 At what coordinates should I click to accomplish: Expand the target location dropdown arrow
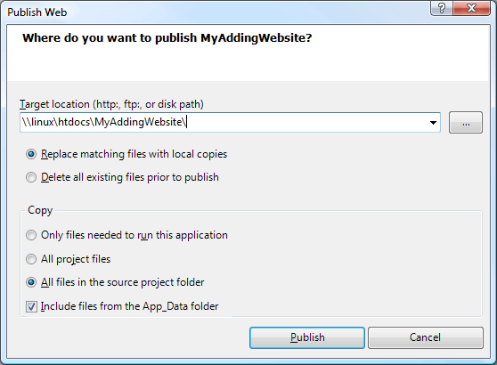pyautogui.click(x=433, y=122)
